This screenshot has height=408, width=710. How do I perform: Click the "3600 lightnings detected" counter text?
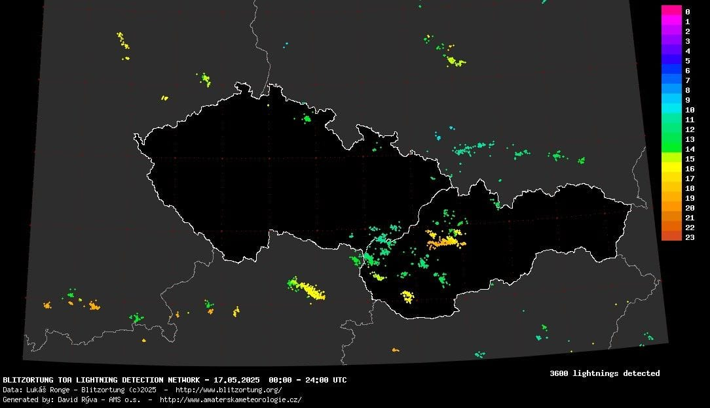[605, 373]
